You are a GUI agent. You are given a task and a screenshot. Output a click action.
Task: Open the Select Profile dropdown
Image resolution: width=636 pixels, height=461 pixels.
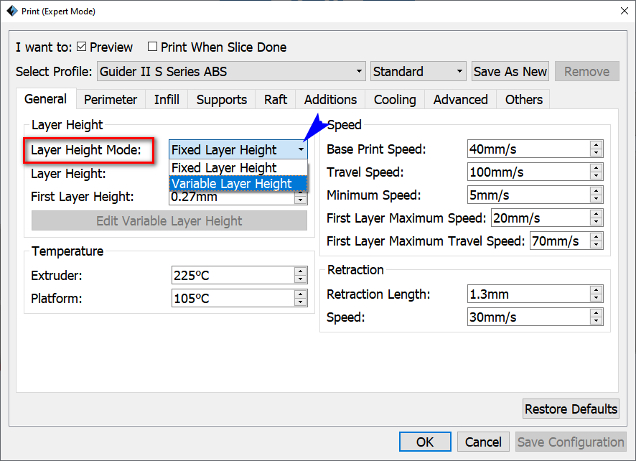(x=231, y=71)
